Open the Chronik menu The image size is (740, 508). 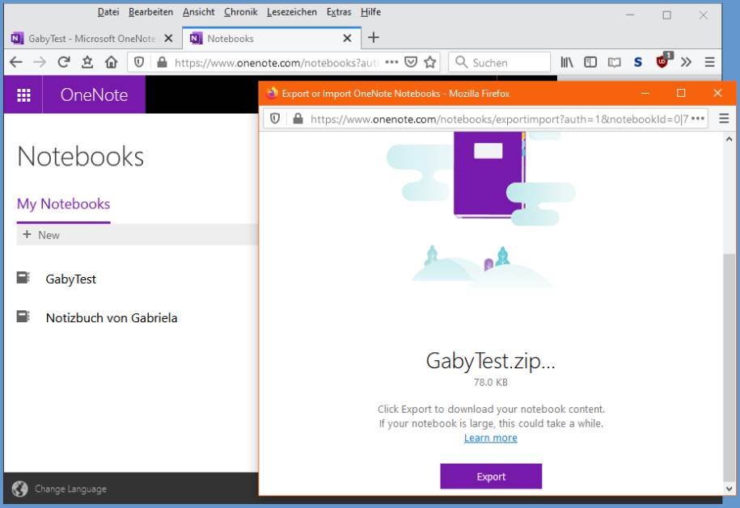click(x=241, y=12)
